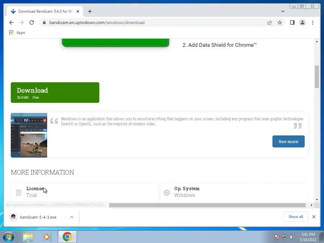Open the Action Center flag icon
This screenshot has height=243, width=324.
(277, 237)
